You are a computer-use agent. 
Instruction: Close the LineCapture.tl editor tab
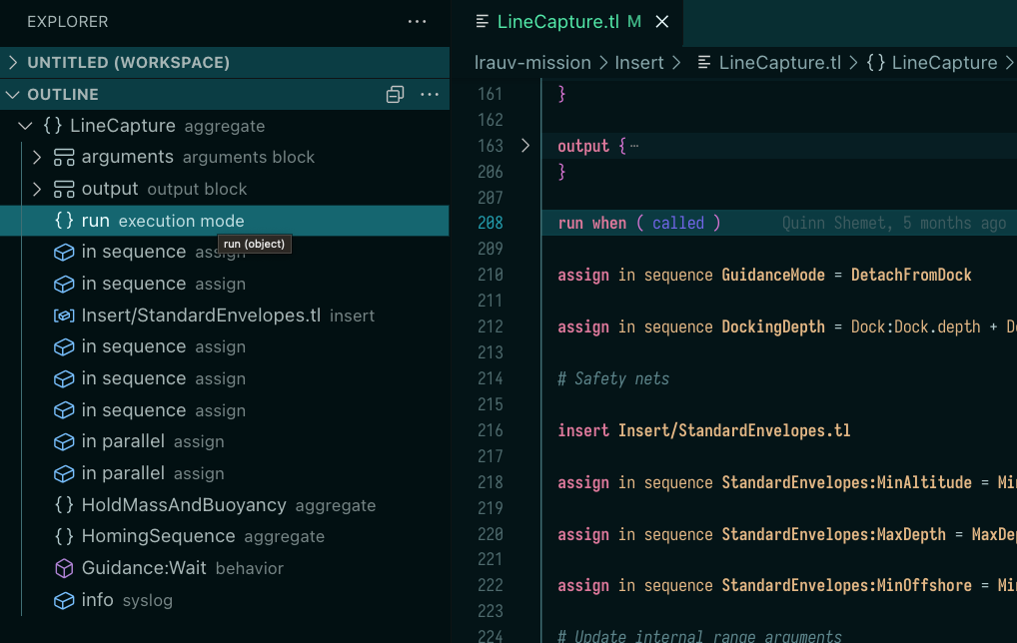coord(661,22)
